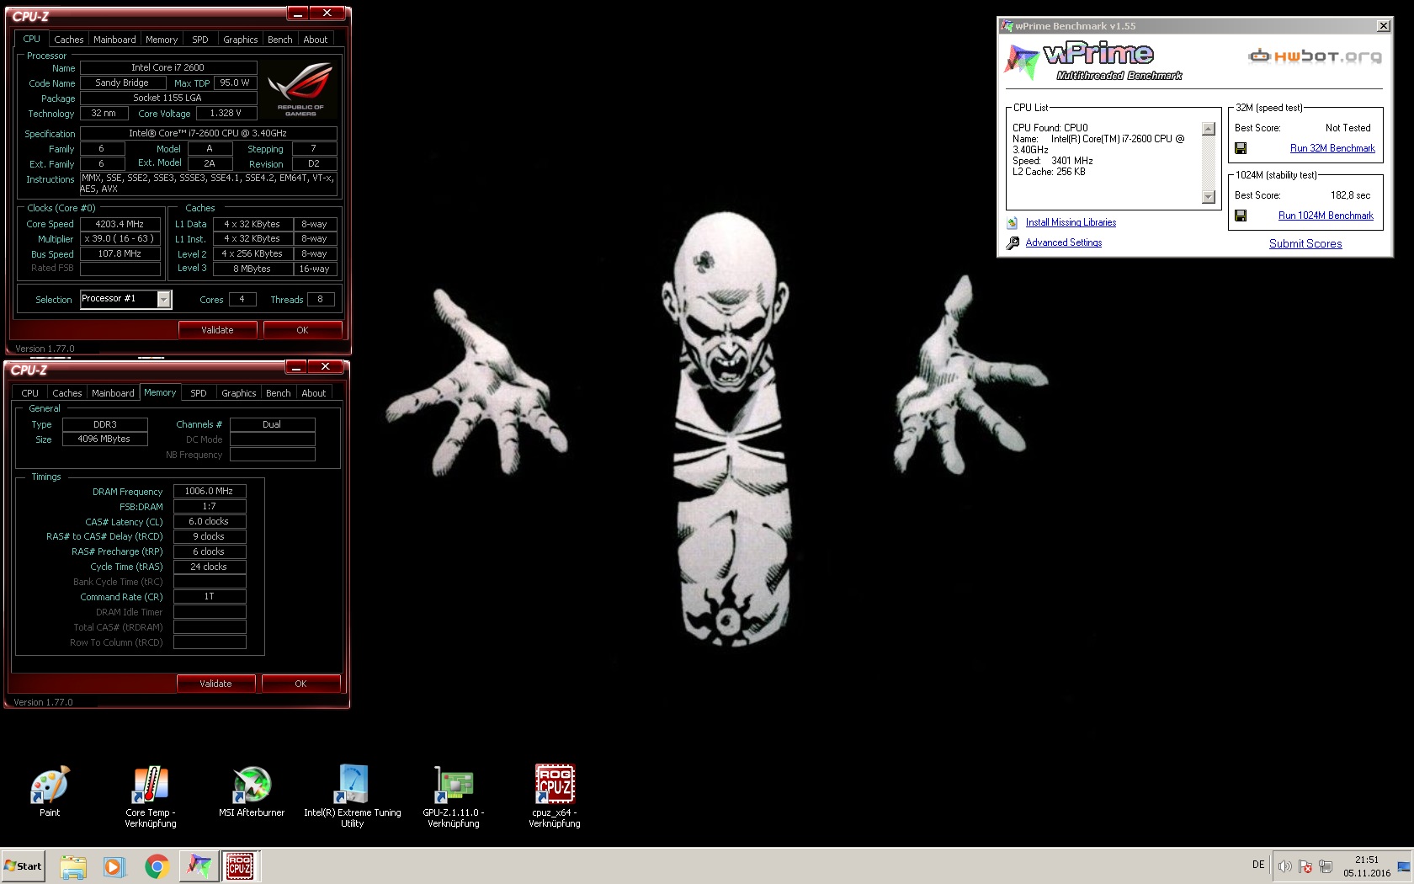Click Advanced Settings wrench icon

point(1013,243)
